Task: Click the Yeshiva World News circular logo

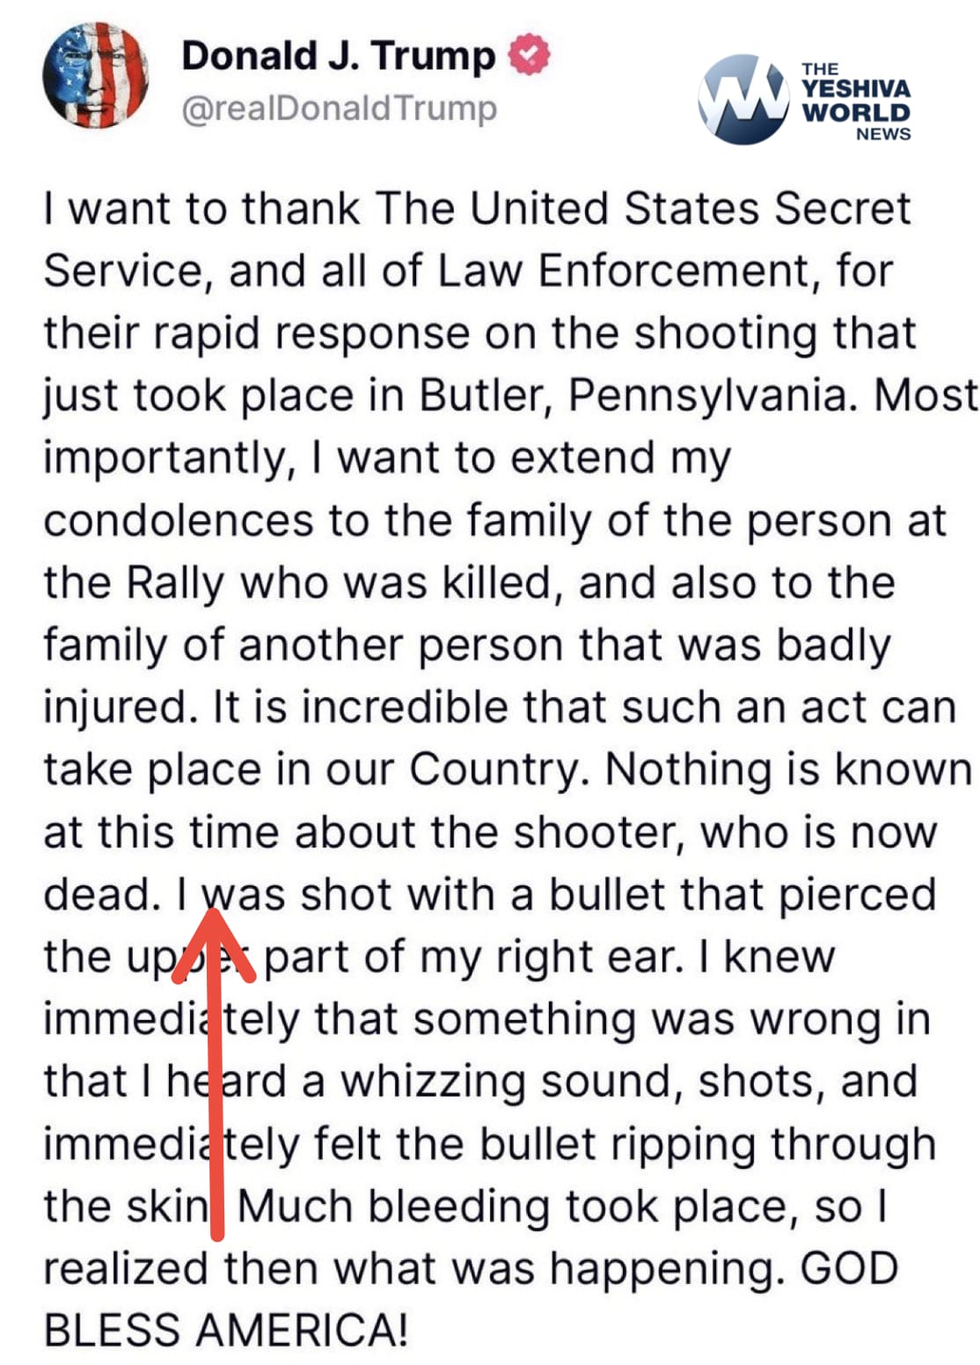Action: 743,99
